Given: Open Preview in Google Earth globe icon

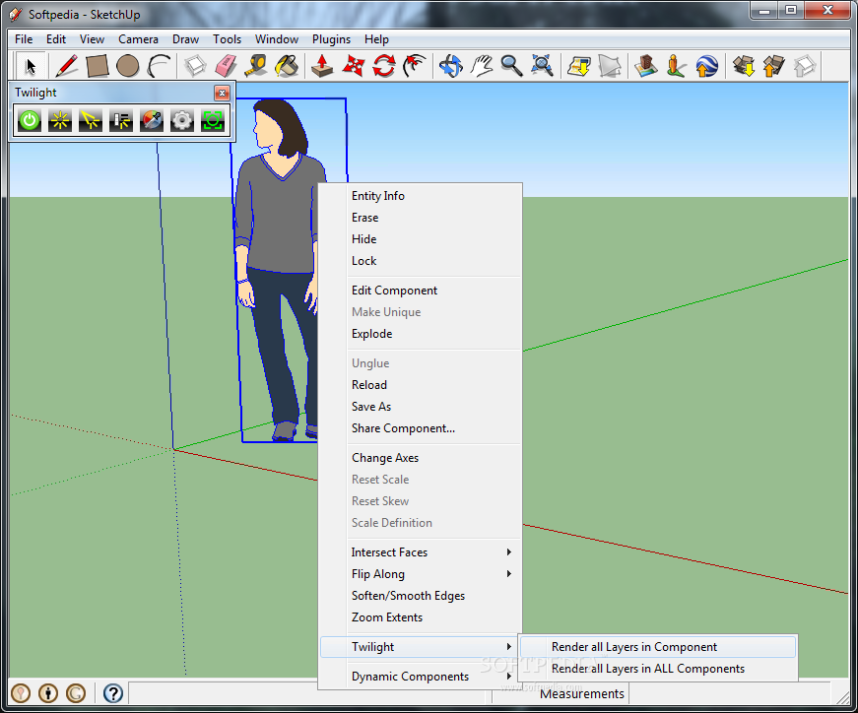Looking at the screenshot, I should tap(707, 66).
